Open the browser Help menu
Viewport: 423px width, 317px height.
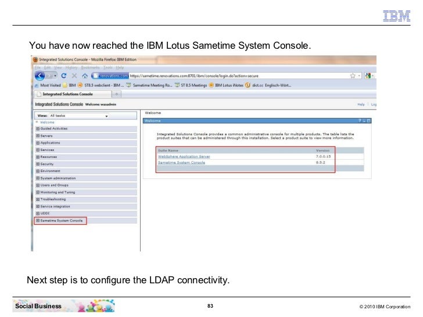click(x=120, y=67)
